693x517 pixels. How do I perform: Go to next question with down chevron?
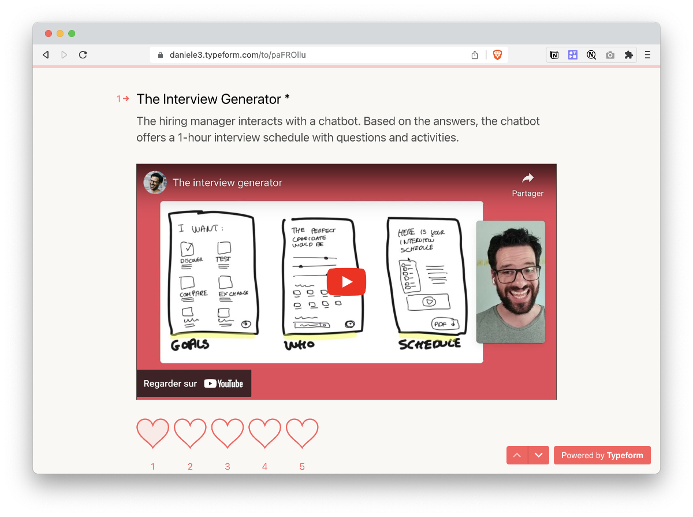tap(539, 455)
